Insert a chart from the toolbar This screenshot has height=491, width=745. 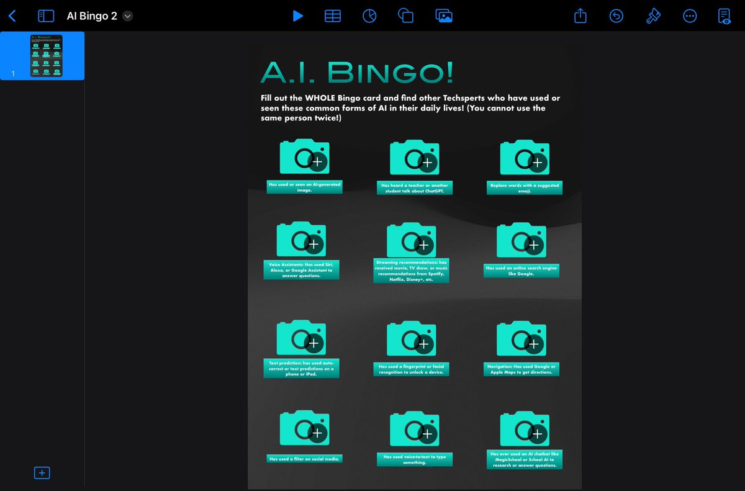coord(369,16)
